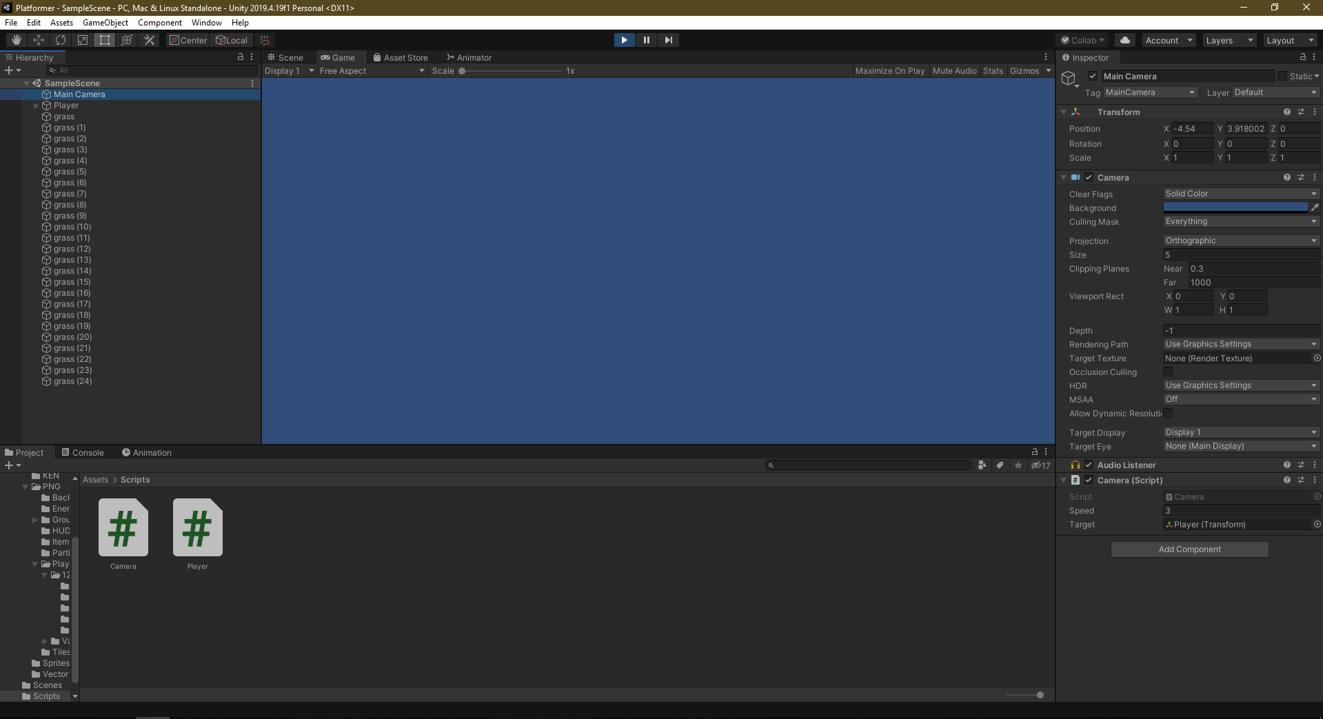Image resolution: width=1323 pixels, height=719 pixels.
Task: Click the Account button
Action: click(x=1169, y=40)
